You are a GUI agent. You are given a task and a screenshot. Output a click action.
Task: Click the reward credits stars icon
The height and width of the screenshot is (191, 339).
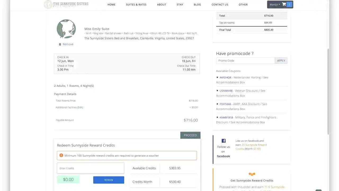pos(252,174)
